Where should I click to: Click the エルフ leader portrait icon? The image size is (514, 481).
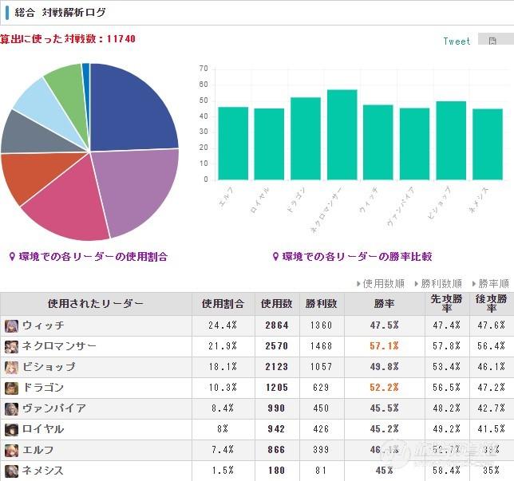tap(11, 451)
